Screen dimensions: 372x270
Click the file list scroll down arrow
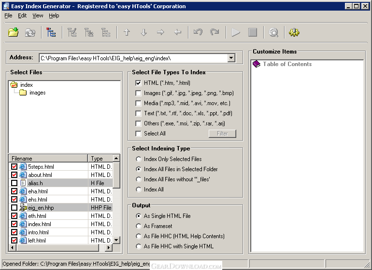(x=116, y=240)
